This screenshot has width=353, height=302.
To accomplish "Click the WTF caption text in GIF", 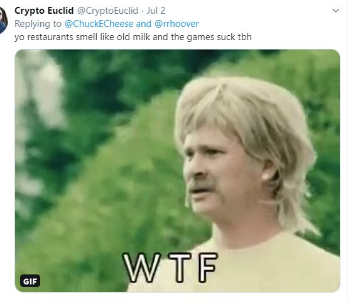I will 170,268.
